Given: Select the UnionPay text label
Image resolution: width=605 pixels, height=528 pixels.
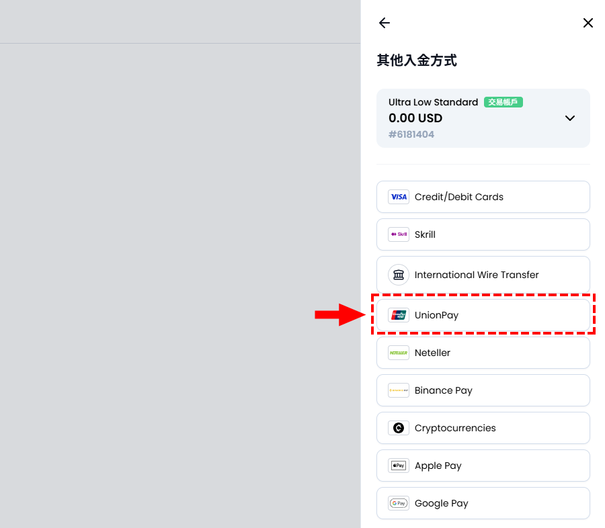Looking at the screenshot, I should (436, 315).
